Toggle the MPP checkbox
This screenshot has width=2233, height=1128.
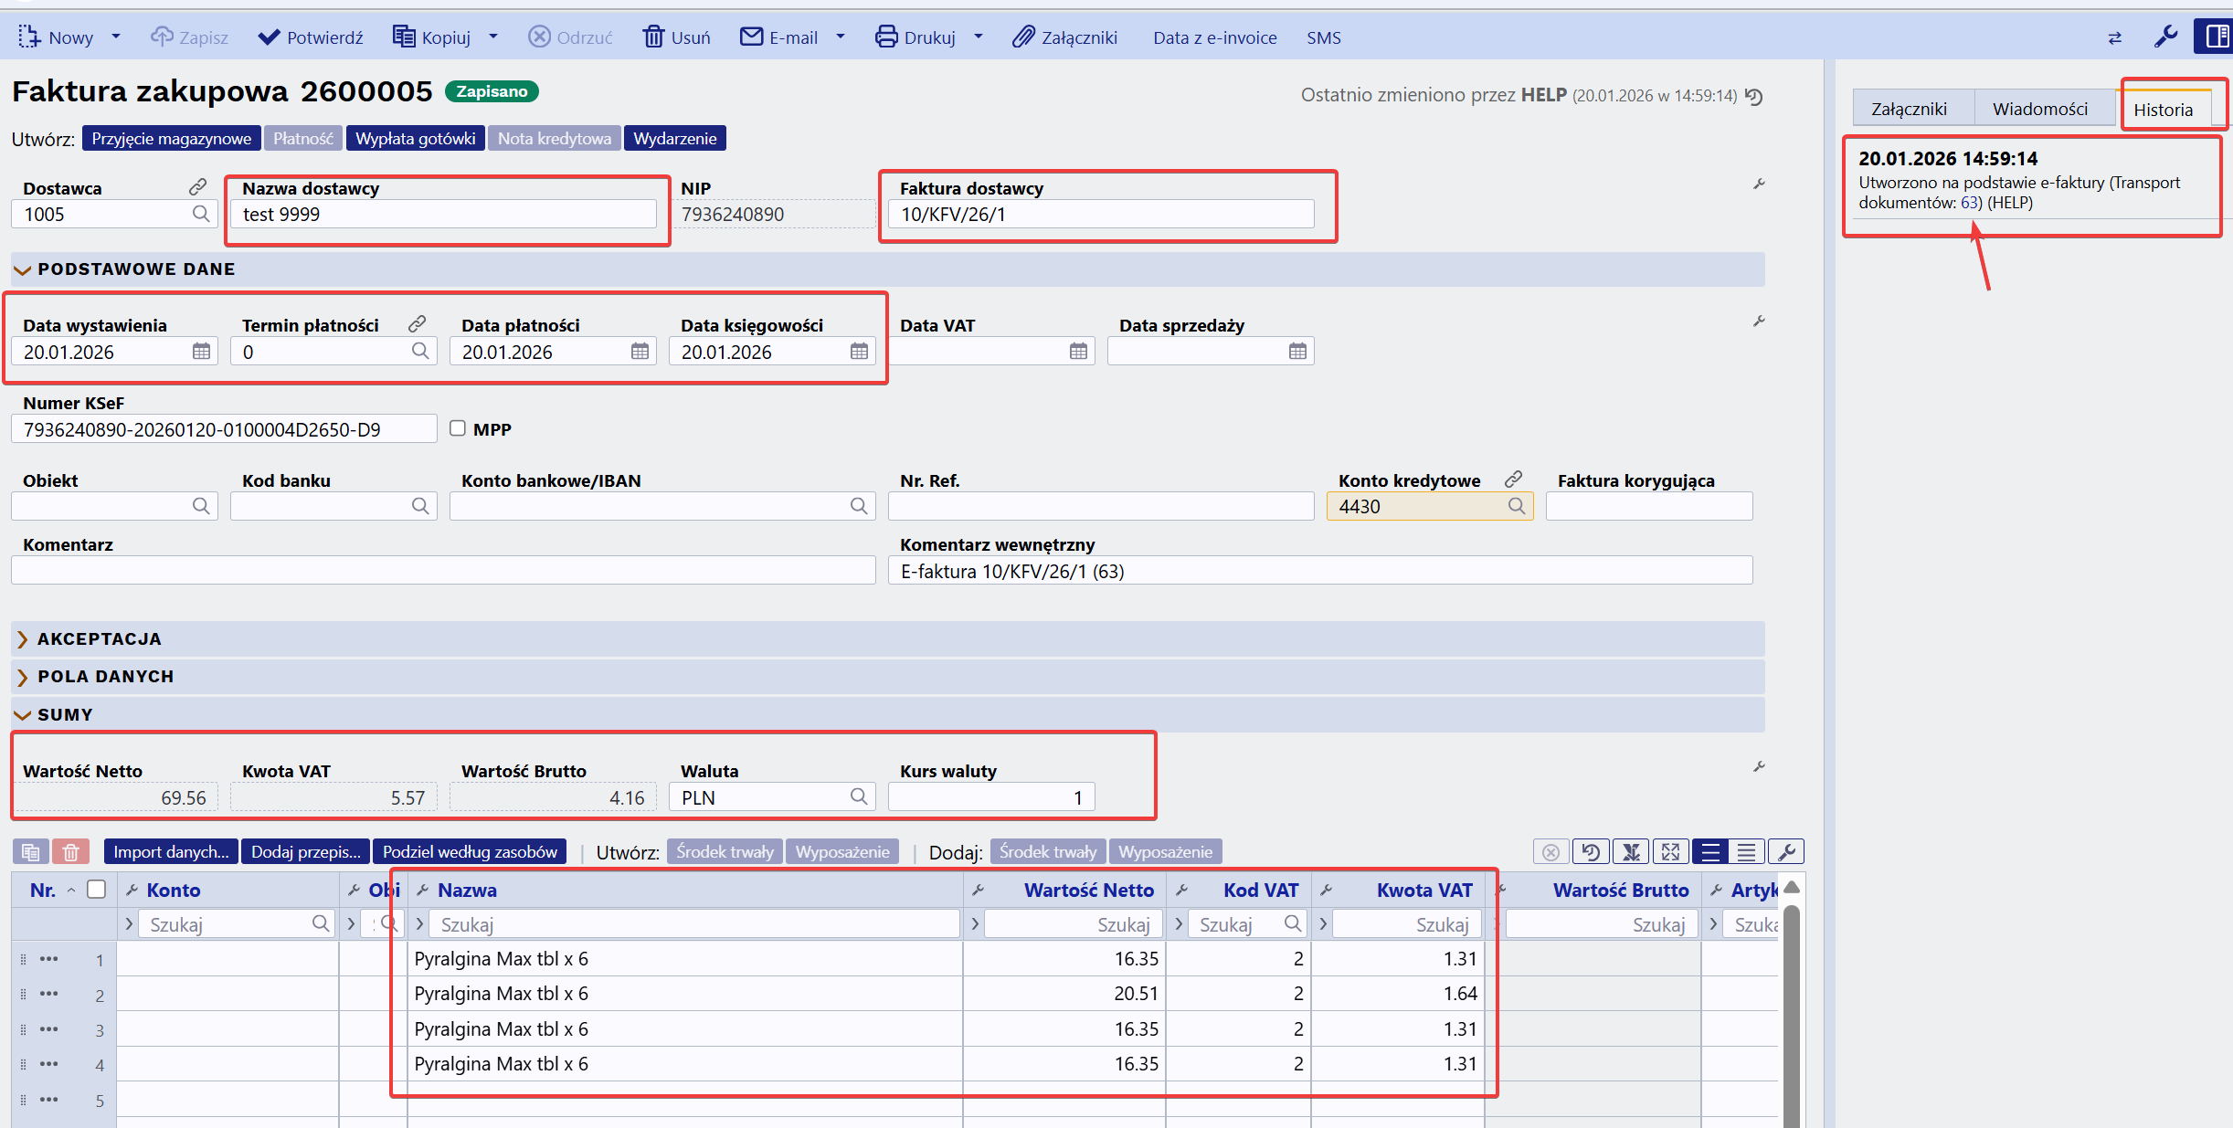point(458,428)
